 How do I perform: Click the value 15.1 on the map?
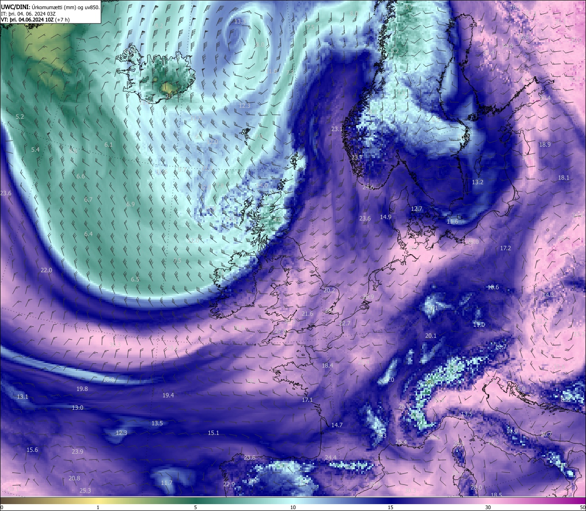coord(213,433)
